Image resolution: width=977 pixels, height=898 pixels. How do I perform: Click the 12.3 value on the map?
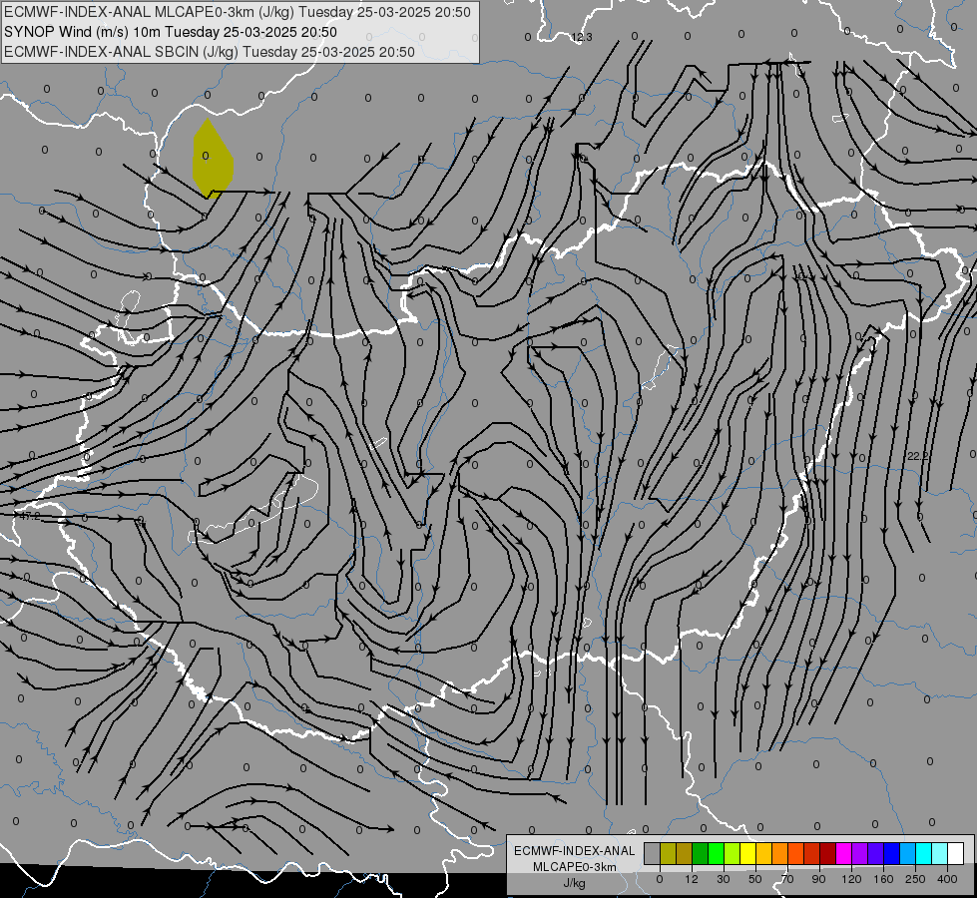[x=582, y=37]
